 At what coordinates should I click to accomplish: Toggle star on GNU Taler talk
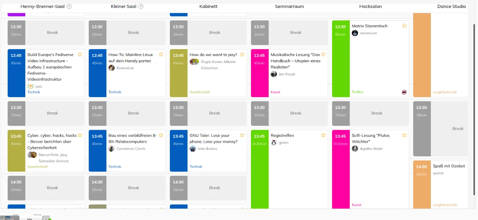pos(242,135)
